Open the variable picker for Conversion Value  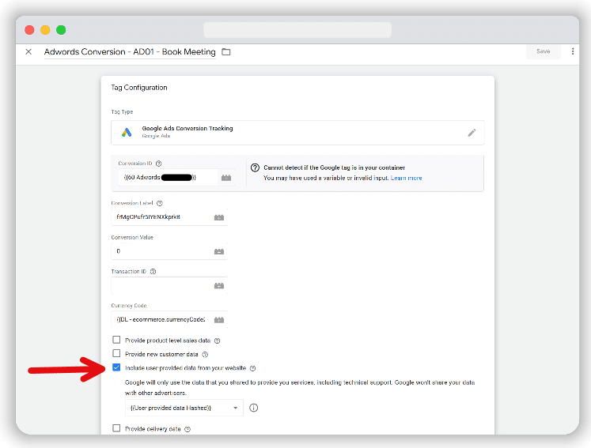[219, 251]
